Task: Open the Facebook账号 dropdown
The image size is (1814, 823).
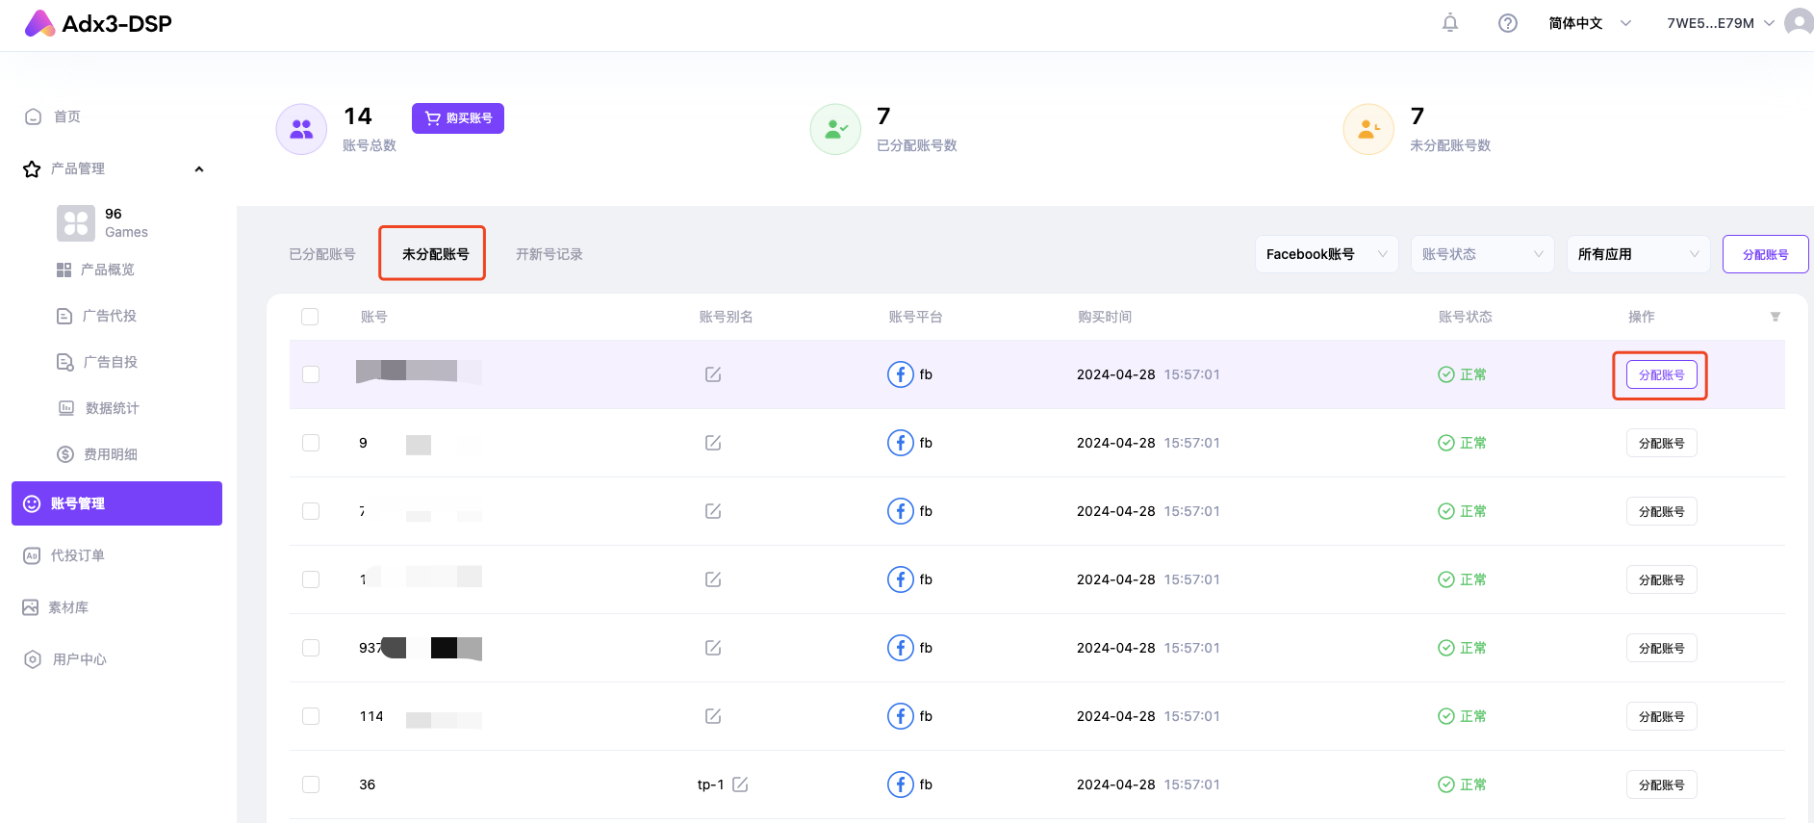Action: pos(1325,254)
